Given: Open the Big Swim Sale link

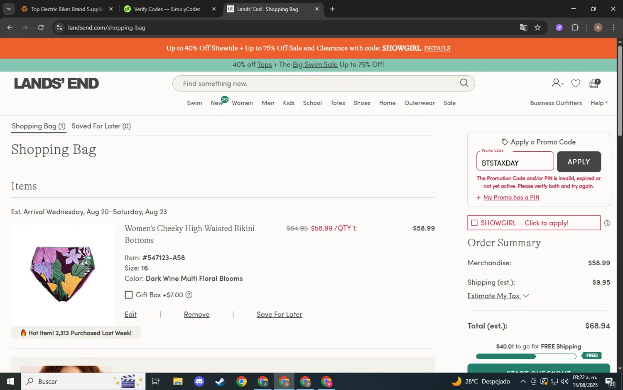Looking at the screenshot, I should pos(315,64).
